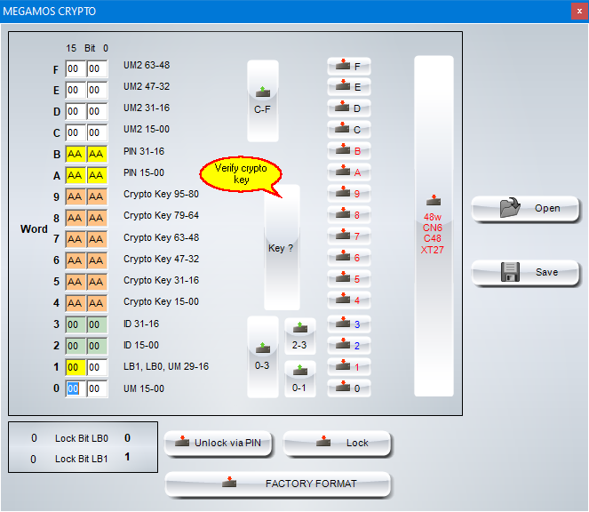Click the Key ? verify button
This screenshot has height=512, width=589.
point(282,247)
